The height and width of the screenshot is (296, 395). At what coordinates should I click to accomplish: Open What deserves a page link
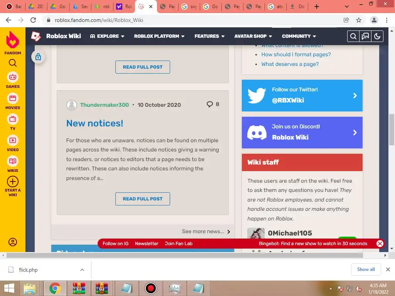[x=290, y=64]
